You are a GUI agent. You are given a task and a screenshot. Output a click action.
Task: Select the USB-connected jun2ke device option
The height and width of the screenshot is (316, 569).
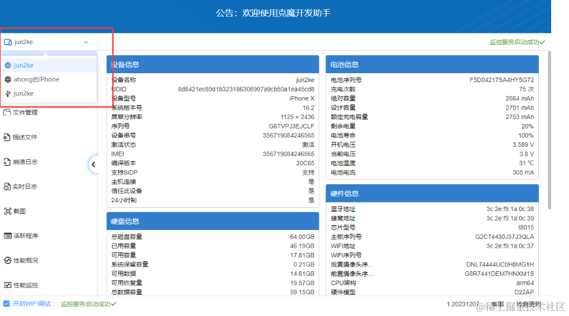(23, 93)
